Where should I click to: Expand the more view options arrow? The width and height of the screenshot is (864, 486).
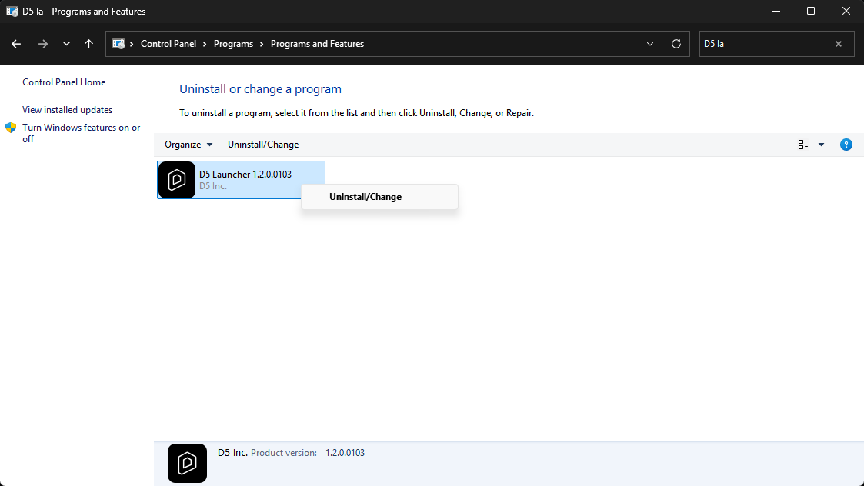tap(821, 145)
